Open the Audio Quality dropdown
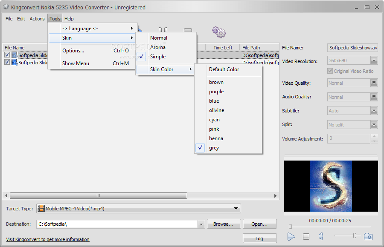Screen dimensions: 384x247 coord(374,97)
